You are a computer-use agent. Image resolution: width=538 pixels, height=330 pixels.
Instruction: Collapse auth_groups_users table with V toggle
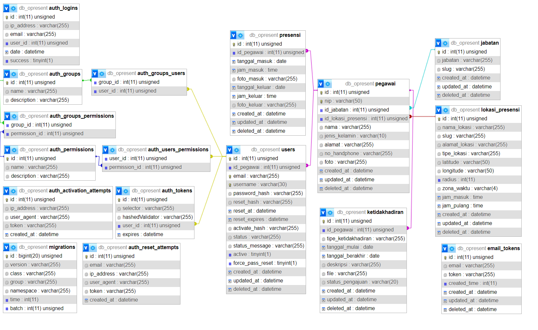(x=95, y=74)
